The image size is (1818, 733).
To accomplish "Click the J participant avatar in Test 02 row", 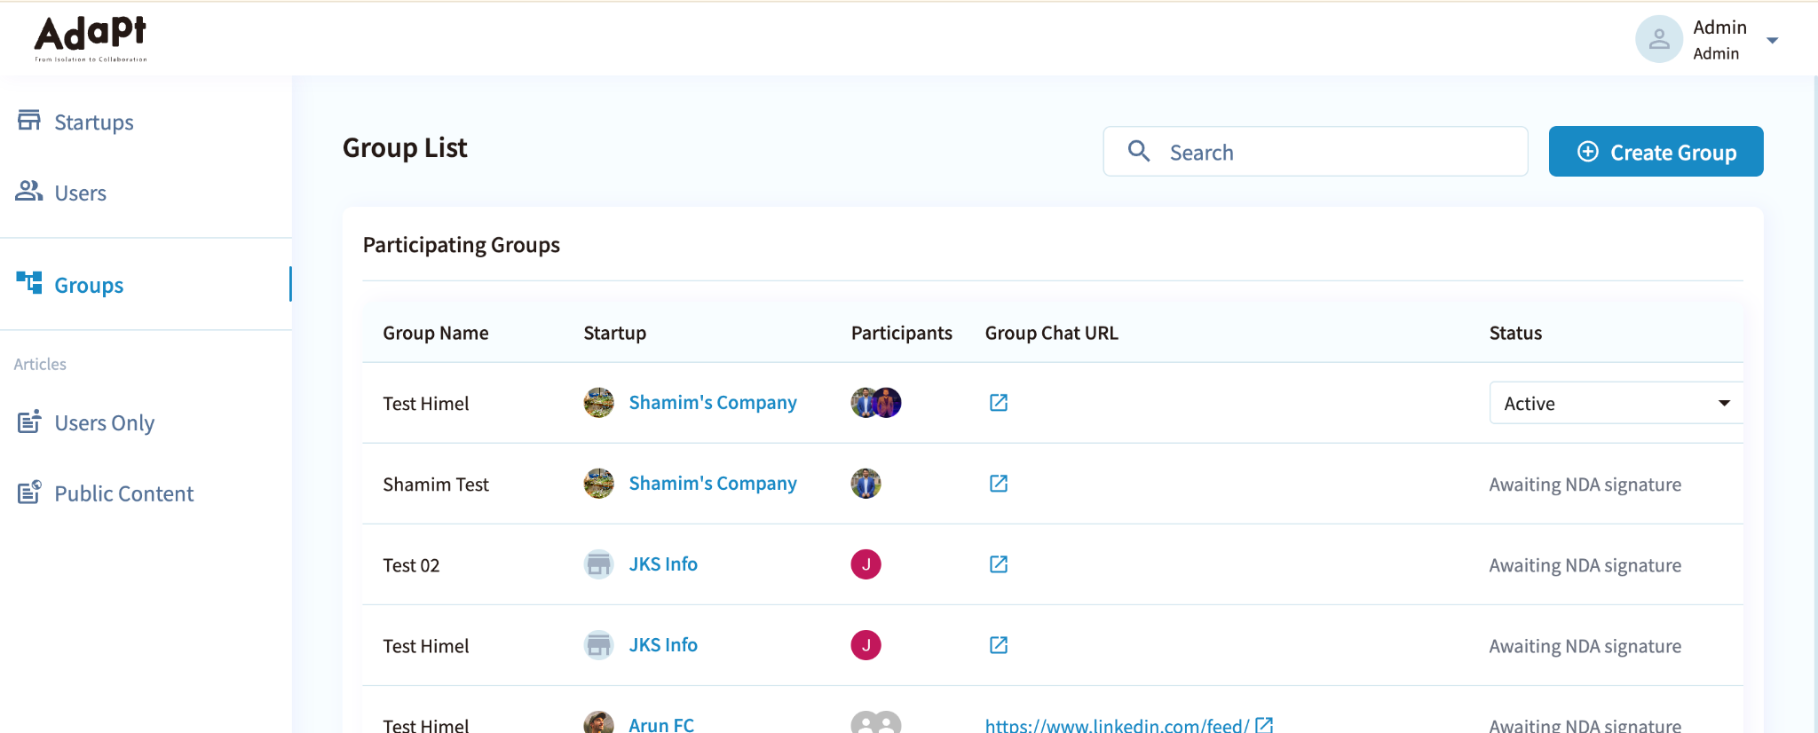I will click(866, 564).
